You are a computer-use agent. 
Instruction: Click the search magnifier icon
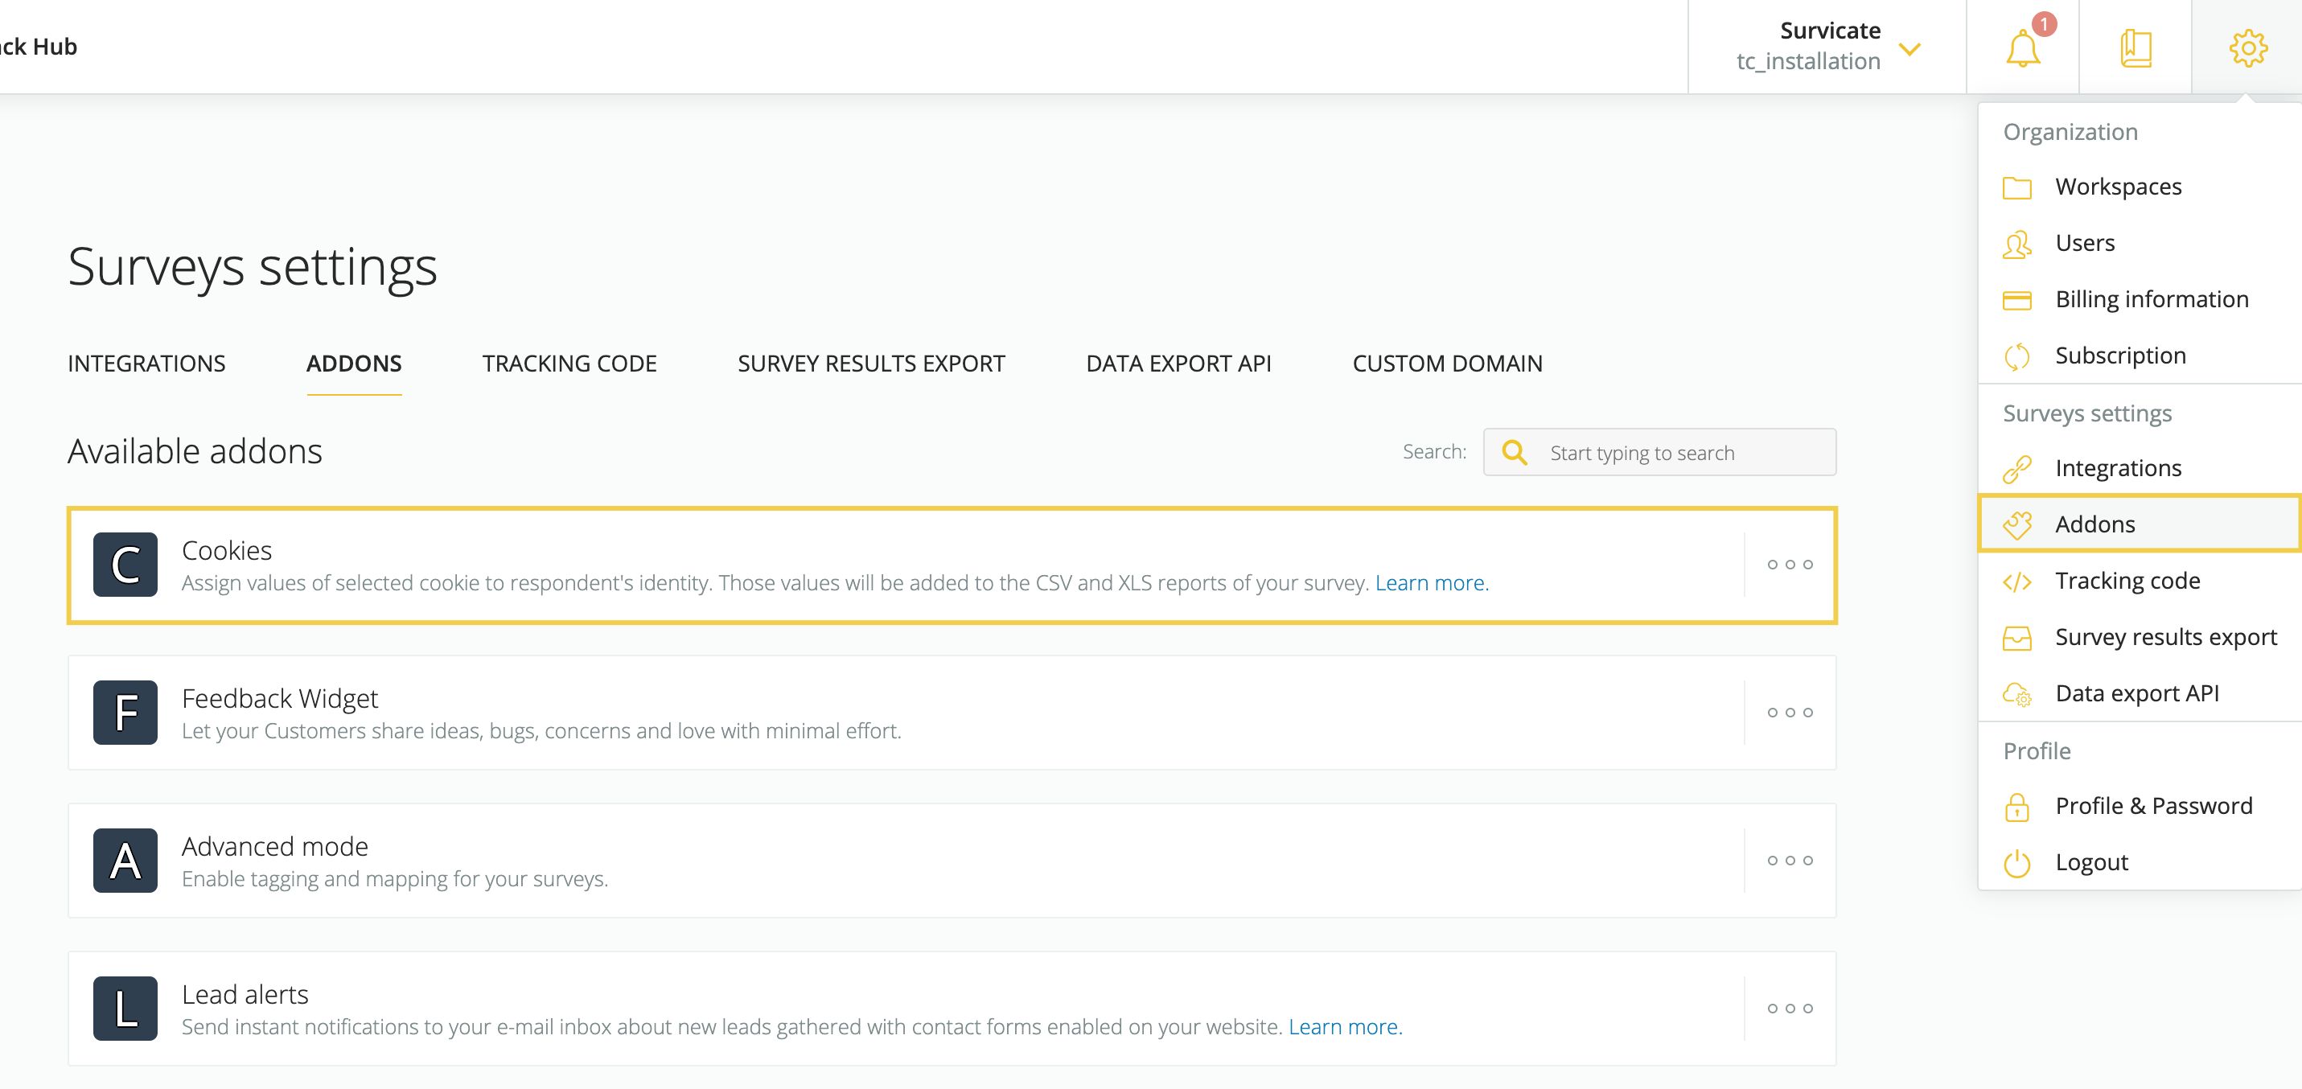[1514, 452]
